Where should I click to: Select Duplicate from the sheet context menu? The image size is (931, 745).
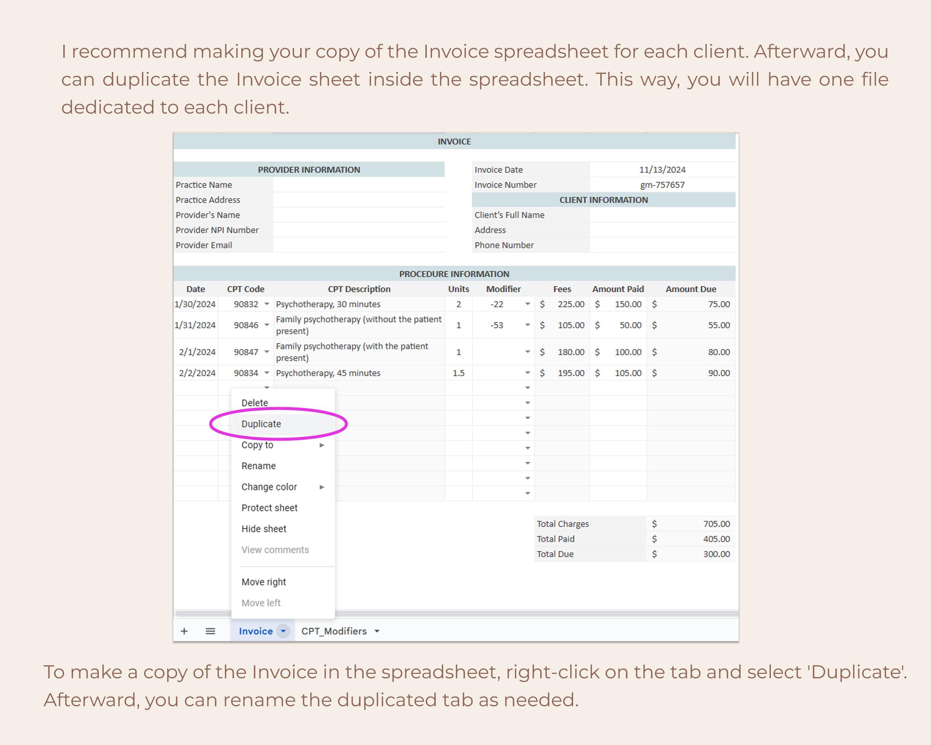click(x=261, y=424)
